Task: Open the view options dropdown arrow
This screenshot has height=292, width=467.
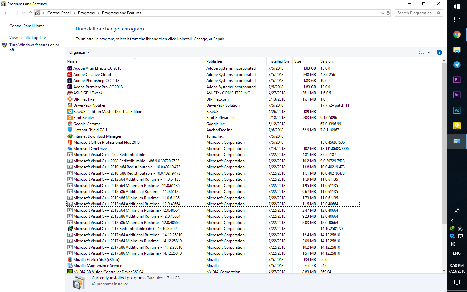Action: (429, 52)
